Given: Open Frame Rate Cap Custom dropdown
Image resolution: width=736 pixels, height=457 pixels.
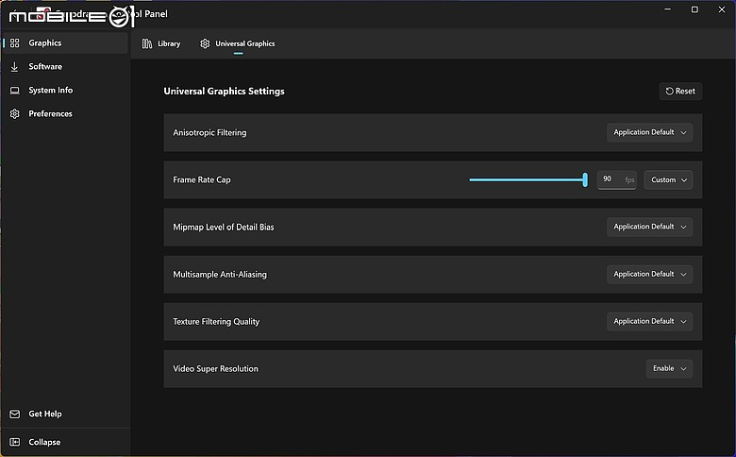Looking at the screenshot, I should click(668, 180).
